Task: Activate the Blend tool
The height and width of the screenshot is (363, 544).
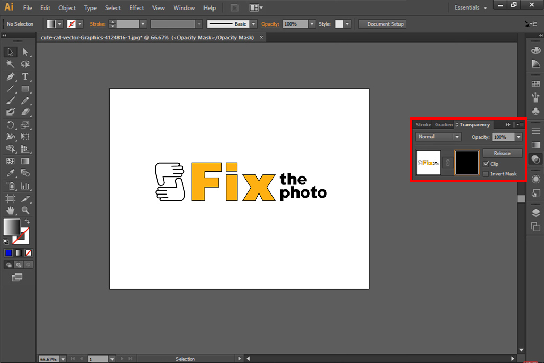Action: [25, 173]
